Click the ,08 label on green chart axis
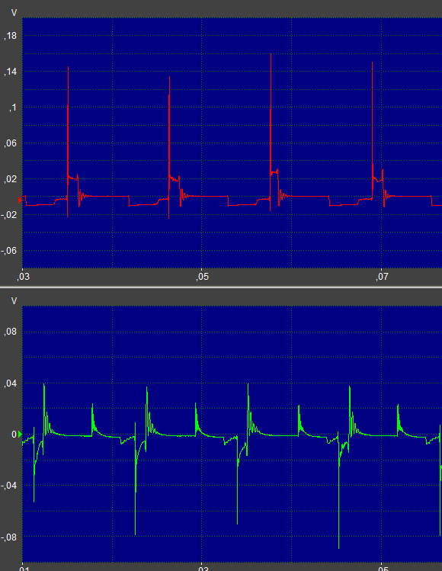 coord(11,332)
